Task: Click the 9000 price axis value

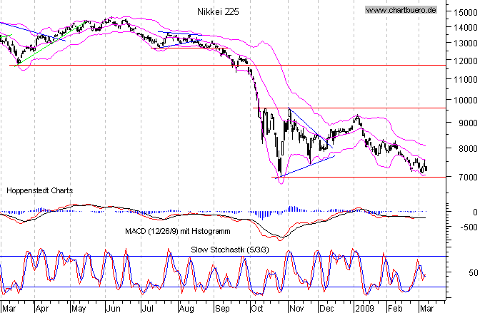Action: click(x=468, y=123)
